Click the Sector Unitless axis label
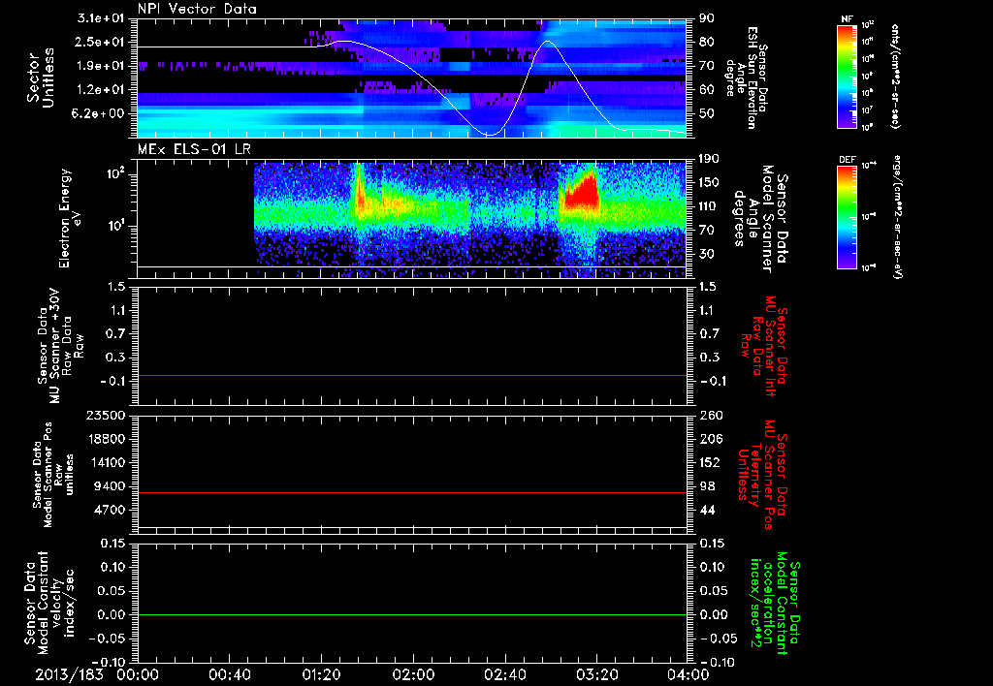This screenshot has height=686, width=993. pyautogui.click(x=41, y=78)
